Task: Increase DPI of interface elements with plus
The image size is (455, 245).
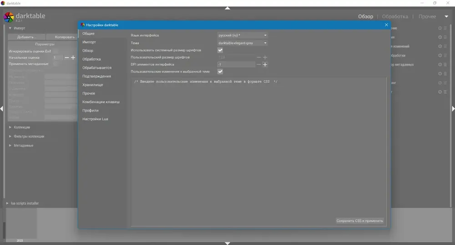Action: tap(265, 65)
